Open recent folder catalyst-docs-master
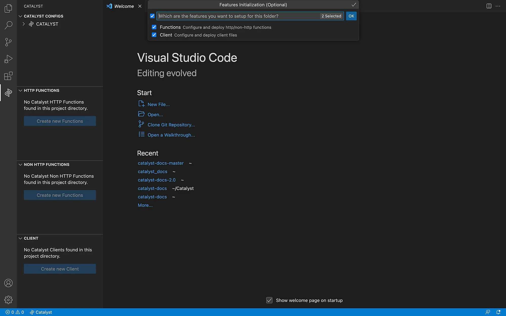Image resolution: width=506 pixels, height=316 pixels. pos(161,163)
